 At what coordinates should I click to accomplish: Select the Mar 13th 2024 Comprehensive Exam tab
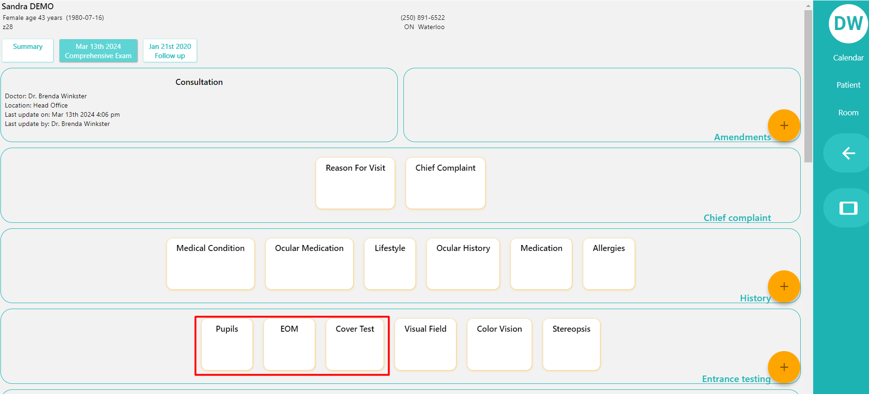pyautogui.click(x=98, y=51)
